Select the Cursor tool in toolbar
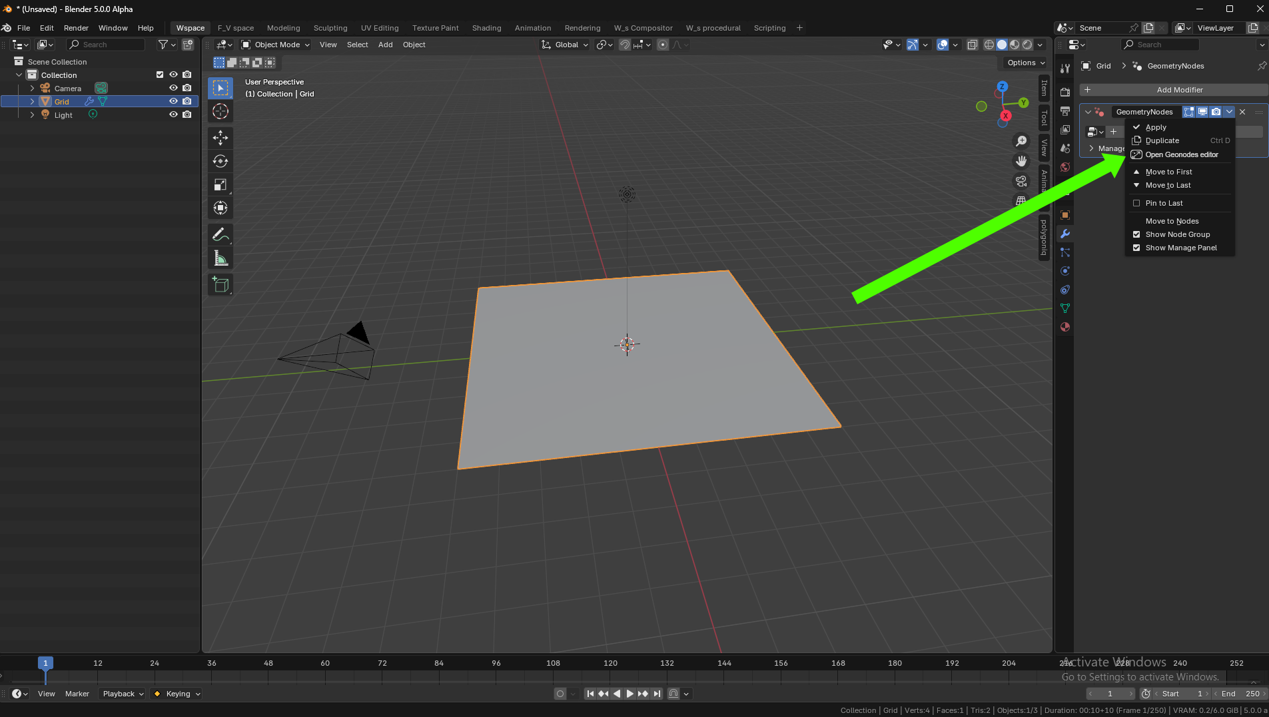 [x=220, y=112]
